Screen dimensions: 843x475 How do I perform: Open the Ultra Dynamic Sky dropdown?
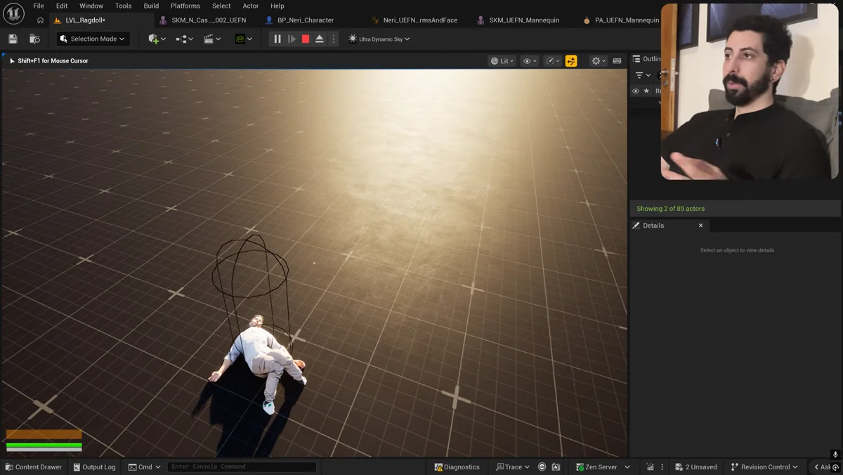coord(379,39)
